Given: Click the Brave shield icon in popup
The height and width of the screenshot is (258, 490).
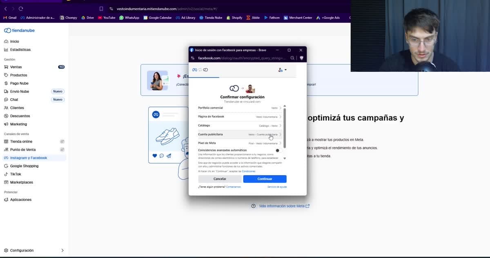Looking at the screenshot, I should pos(301,58).
